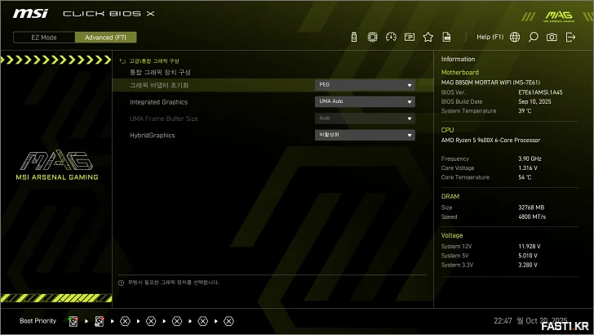Open the M-Flash USB drive icon

354,38
